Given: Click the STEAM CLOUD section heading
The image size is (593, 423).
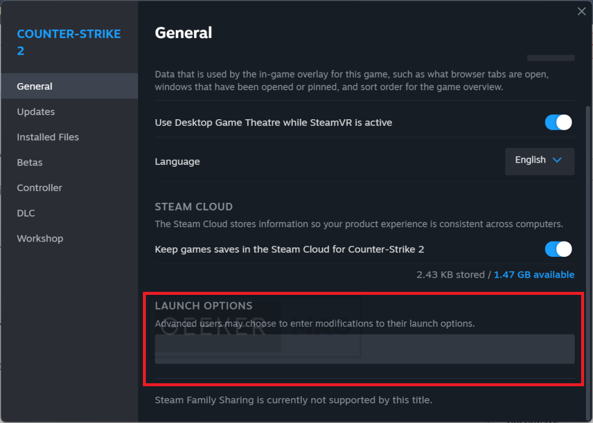Looking at the screenshot, I should (194, 206).
